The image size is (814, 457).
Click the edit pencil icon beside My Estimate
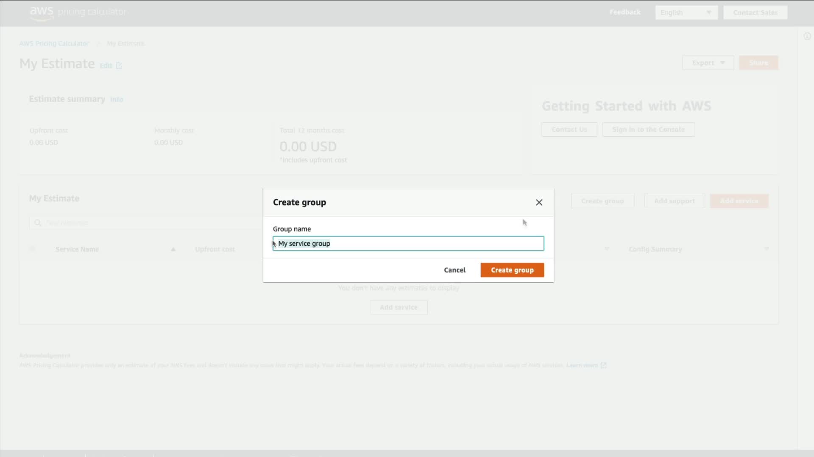(119, 66)
